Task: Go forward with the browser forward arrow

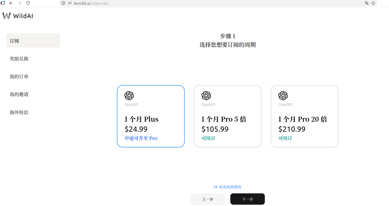Action: tap(19, 3)
